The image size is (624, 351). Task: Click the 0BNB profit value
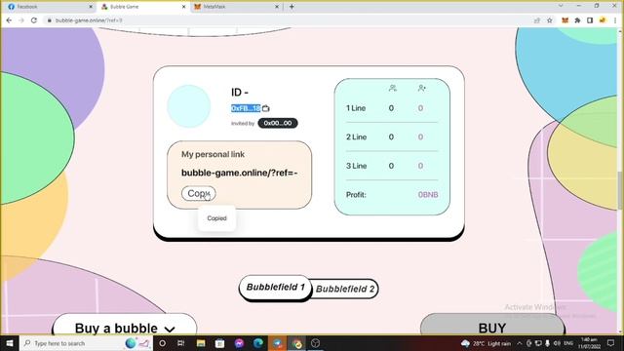tap(428, 195)
